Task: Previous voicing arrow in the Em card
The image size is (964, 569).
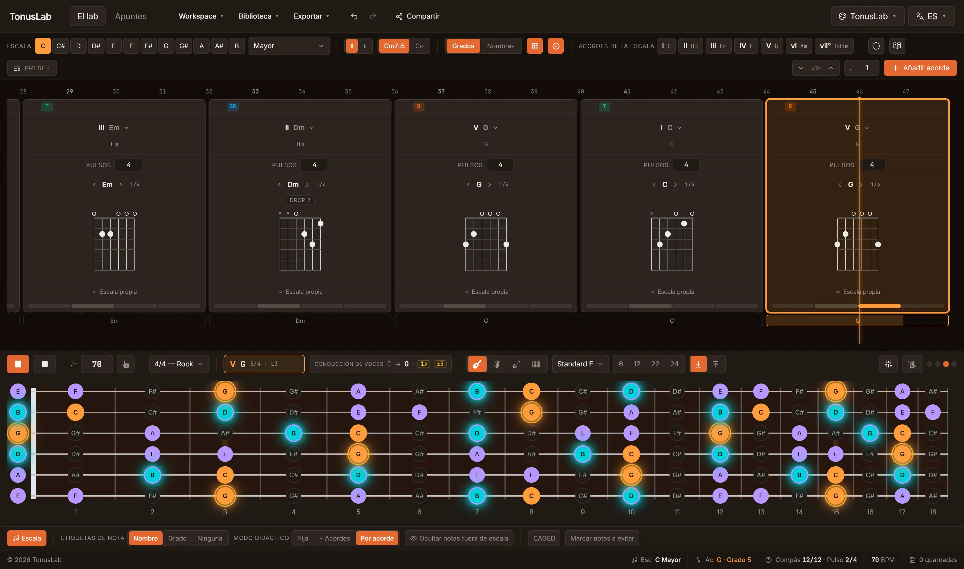Action: tap(94, 184)
